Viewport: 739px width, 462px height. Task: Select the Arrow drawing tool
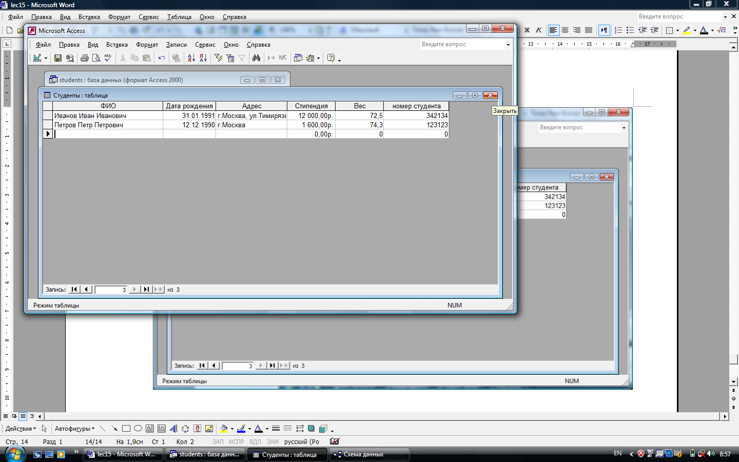pyautogui.click(x=114, y=429)
